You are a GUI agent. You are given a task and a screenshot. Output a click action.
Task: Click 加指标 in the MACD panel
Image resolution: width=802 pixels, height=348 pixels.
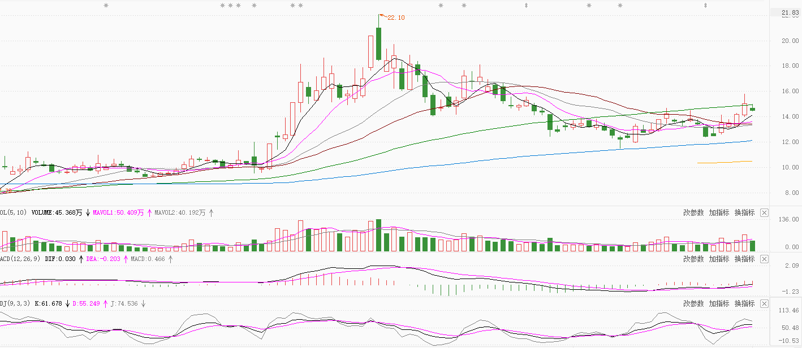(719, 259)
